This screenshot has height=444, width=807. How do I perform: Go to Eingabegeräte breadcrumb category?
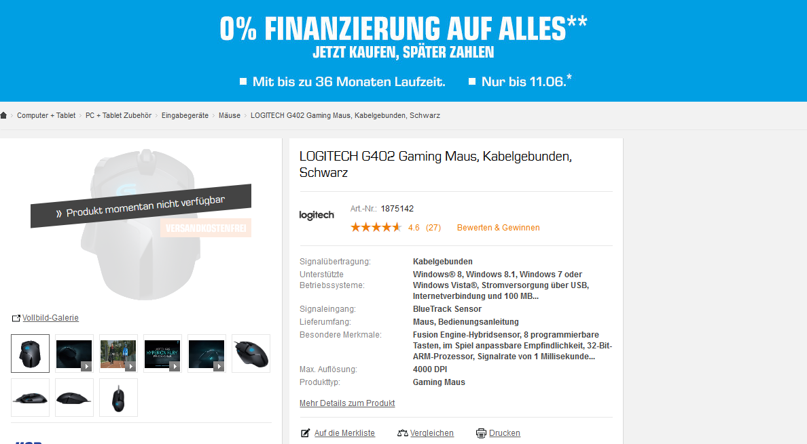tap(185, 115)
